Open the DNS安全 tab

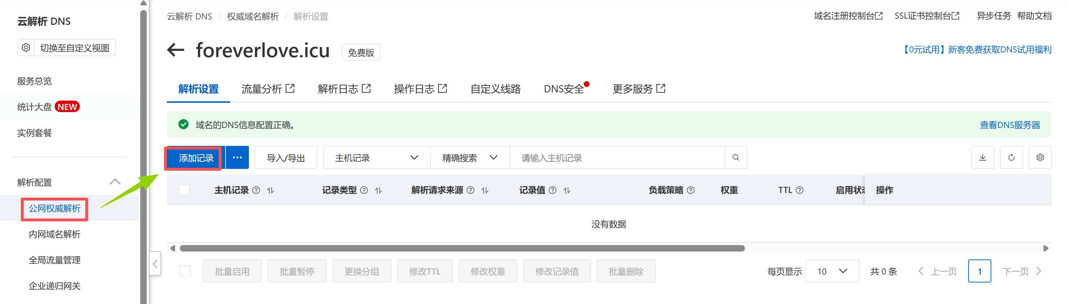pyautogui.click(x=564, y=89)
